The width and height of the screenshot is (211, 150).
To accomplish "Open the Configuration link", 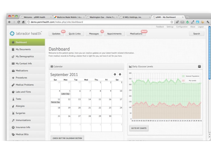I will pyautogui.click(x=182, y=27).
